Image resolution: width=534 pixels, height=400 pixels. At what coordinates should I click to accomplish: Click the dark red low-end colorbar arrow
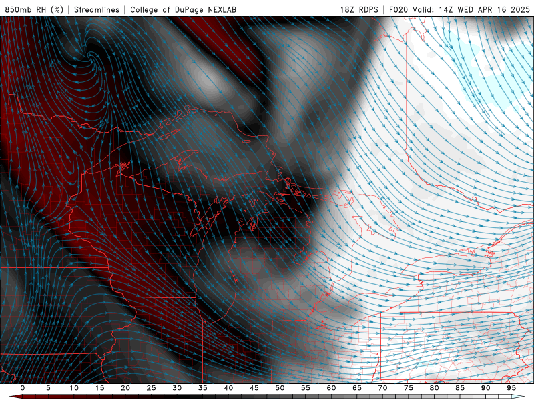click(x=15, y=397)
